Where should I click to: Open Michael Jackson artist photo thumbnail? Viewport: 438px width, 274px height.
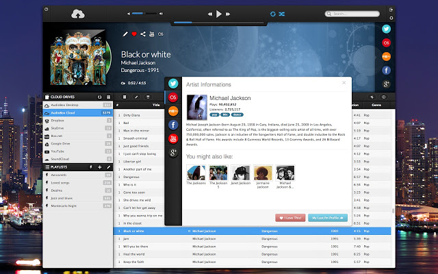coord(197,108)
